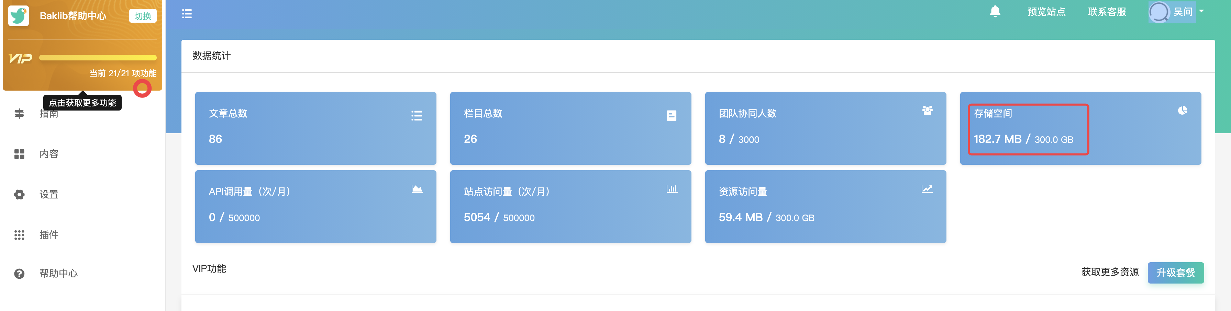Click the 0 / 500000 API usage value

click(x=234, y=218)
